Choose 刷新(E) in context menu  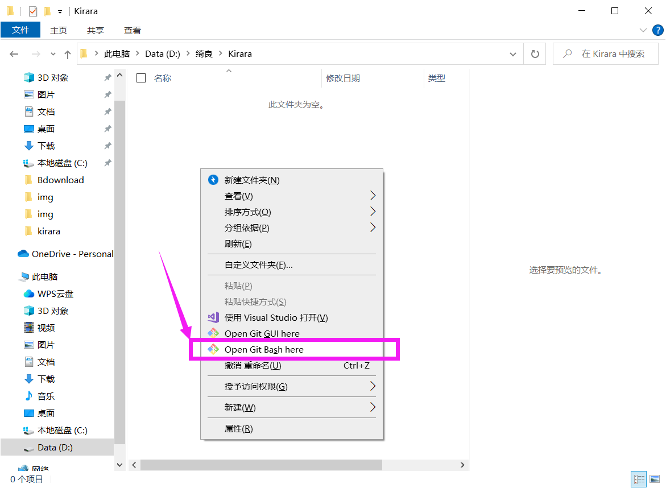coord(292,244)
